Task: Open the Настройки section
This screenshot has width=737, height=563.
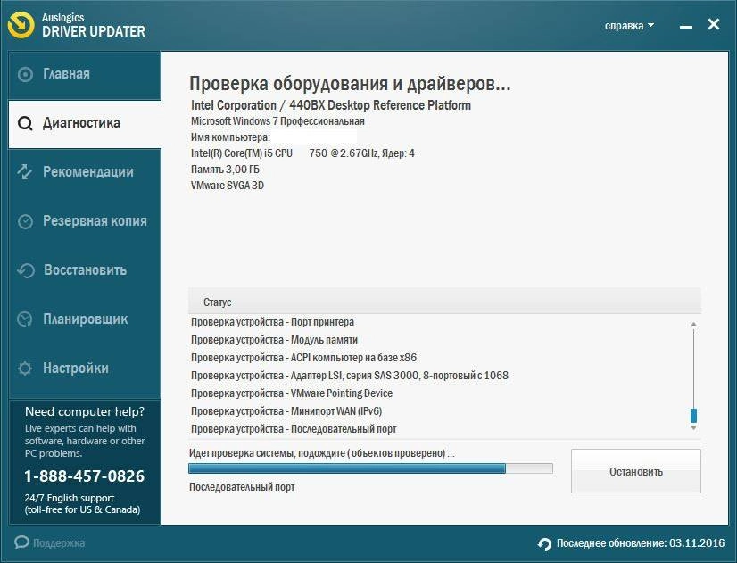Action: tap(85, 368)
